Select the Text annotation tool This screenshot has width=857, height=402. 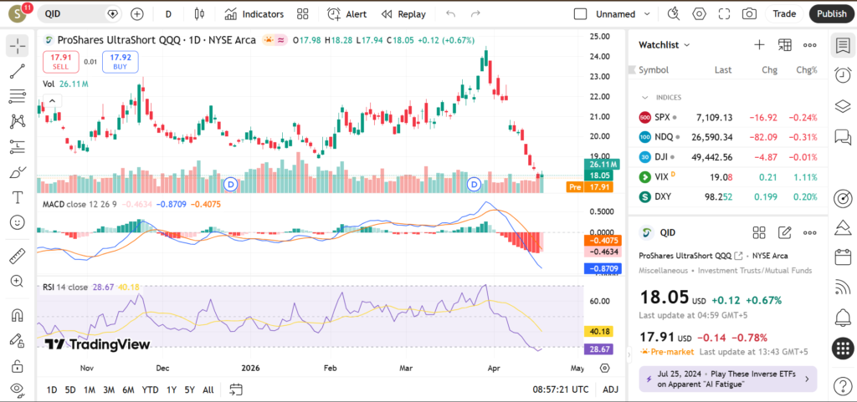click(17, 197)
